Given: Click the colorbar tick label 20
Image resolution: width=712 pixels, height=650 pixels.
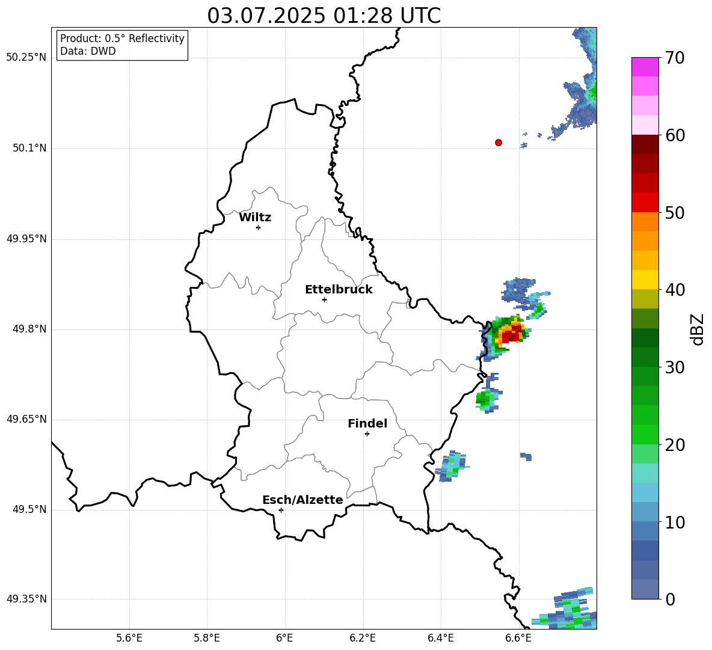Looking at the screenshot, I should [675, 445].
